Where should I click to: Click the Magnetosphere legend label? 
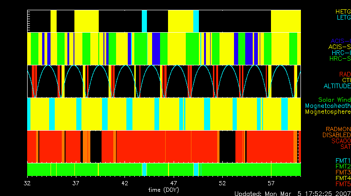click(327, 112)
